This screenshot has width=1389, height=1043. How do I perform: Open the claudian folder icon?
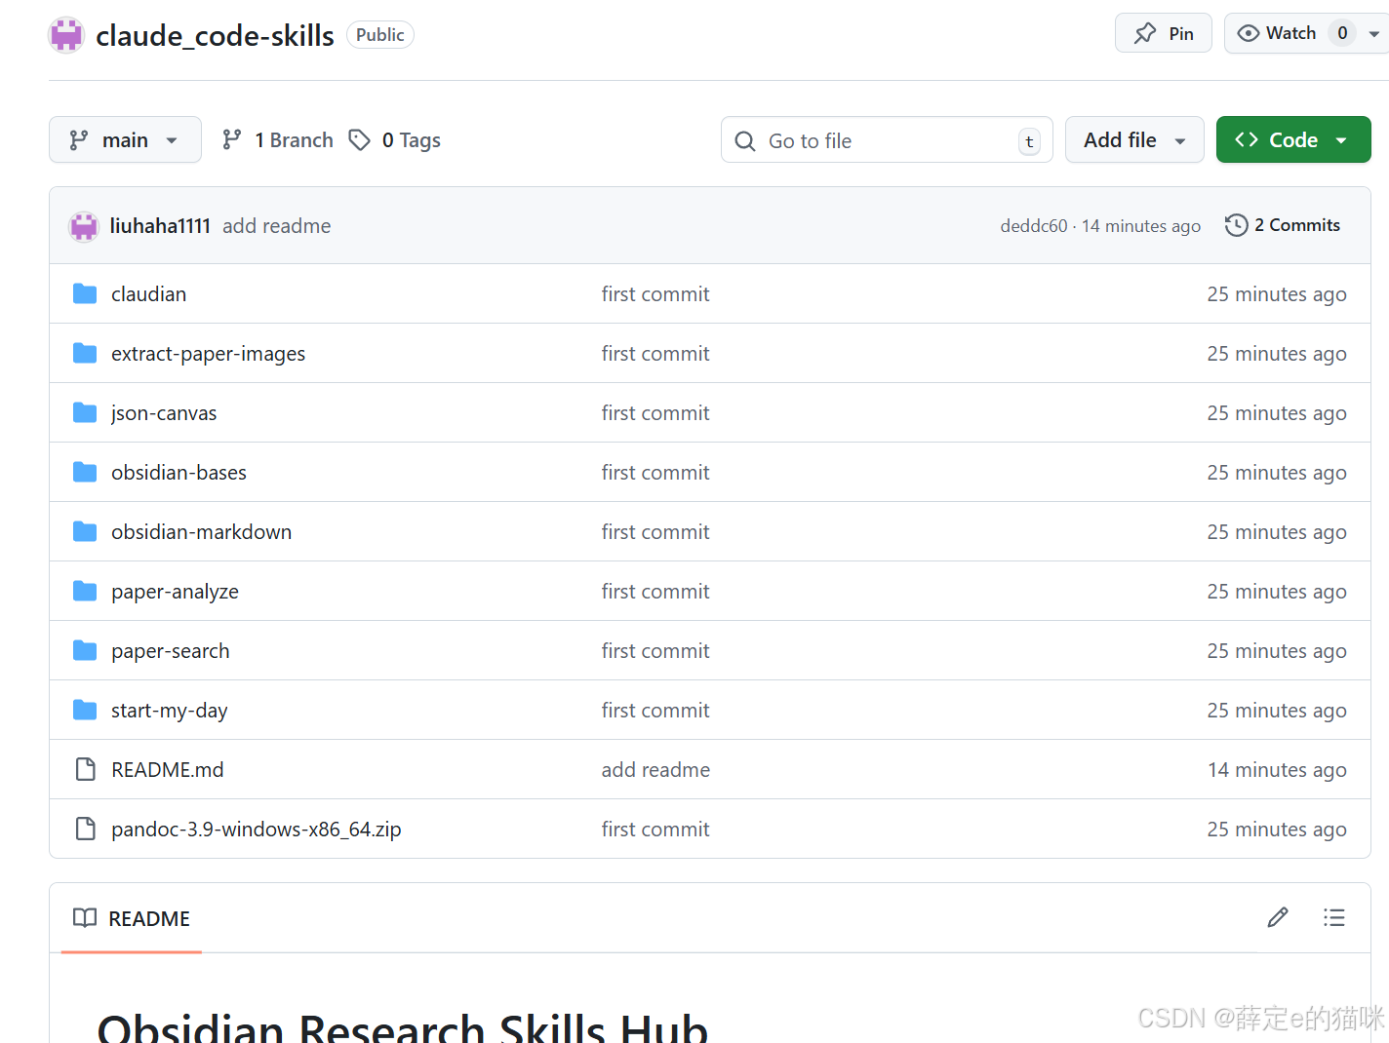pos(85,293)
